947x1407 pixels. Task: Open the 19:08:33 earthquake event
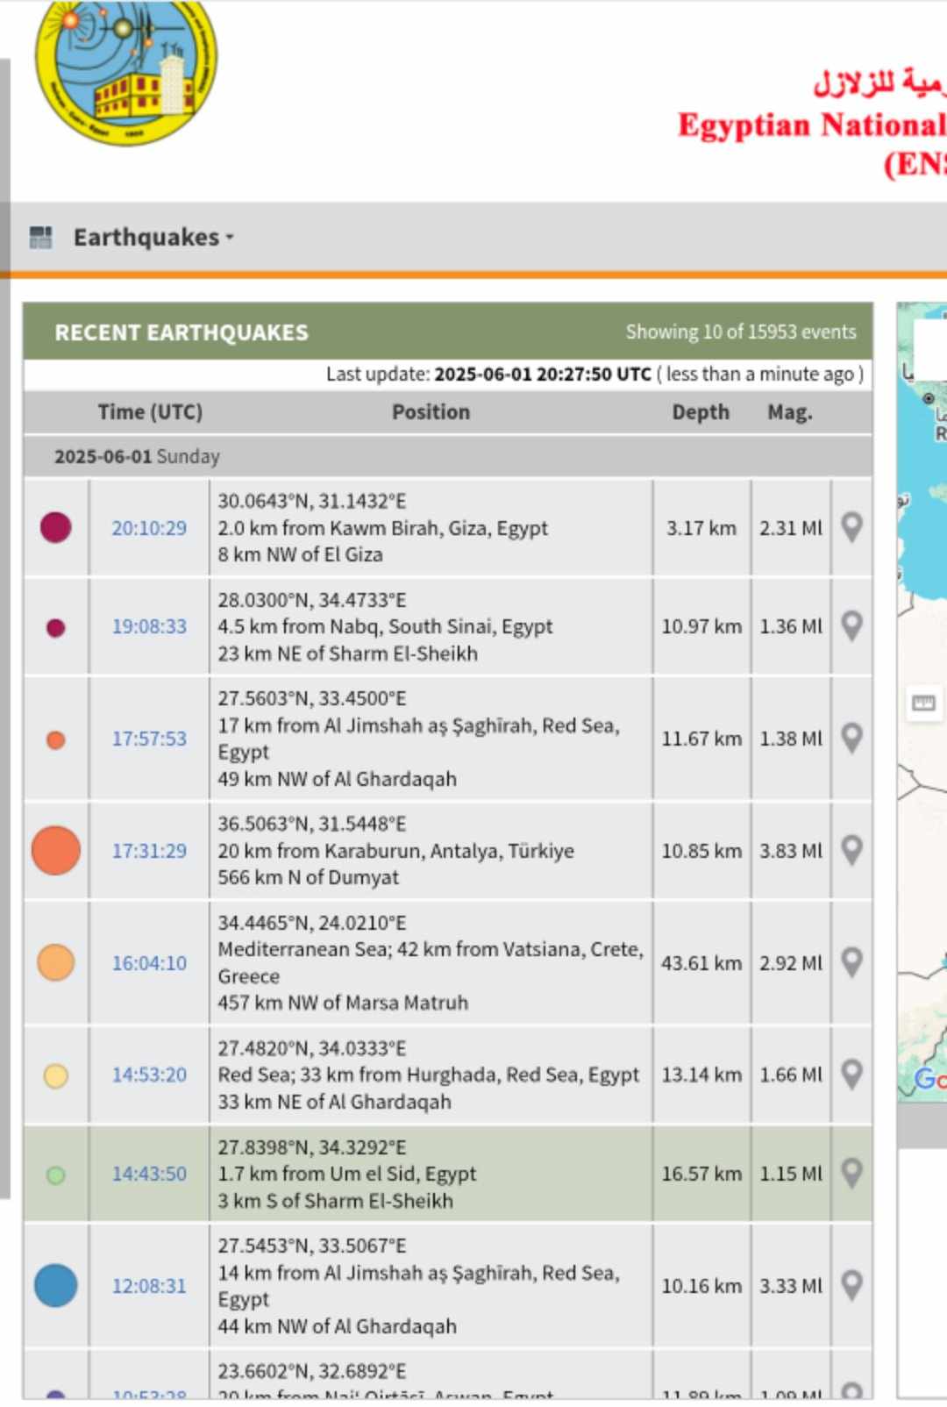pos(149,626)
